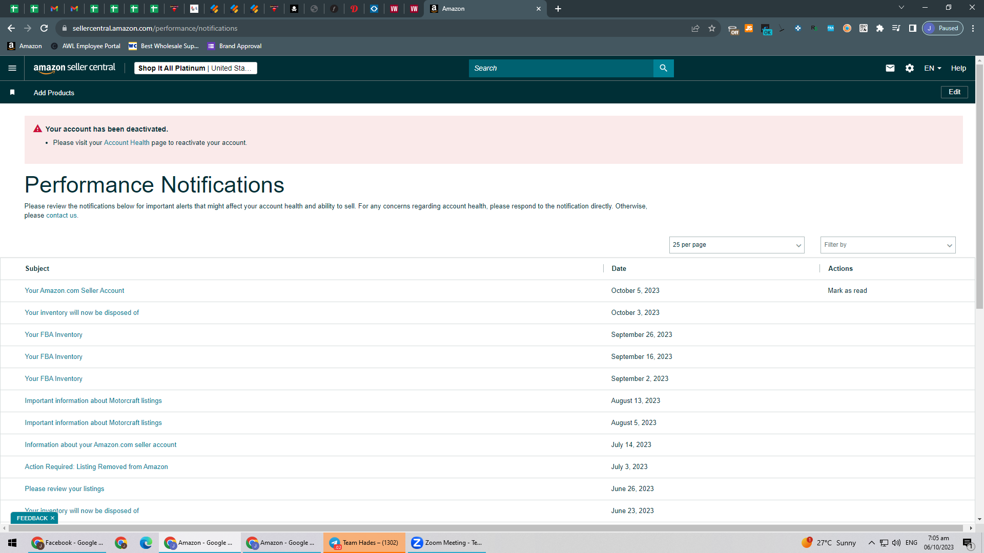Show hidden system tray icons
The width and height of the screenshot is (984, 553).
point(871,543)
